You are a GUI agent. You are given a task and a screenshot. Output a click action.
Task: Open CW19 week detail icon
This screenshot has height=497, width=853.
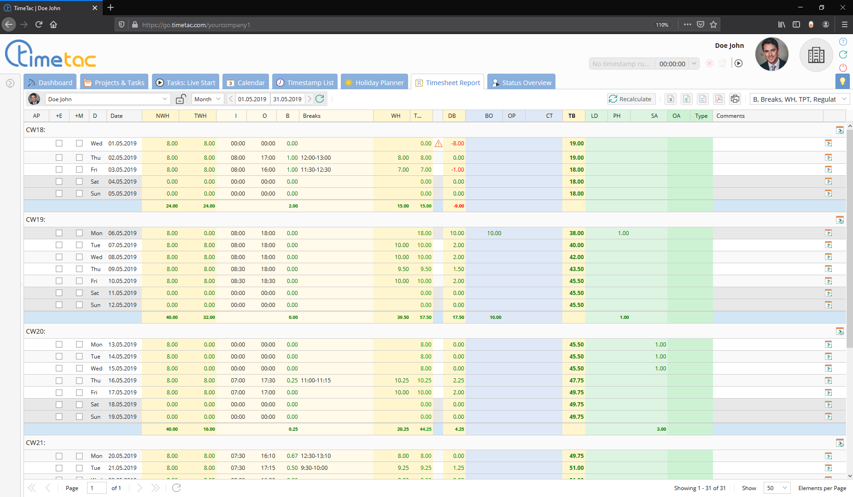click(x=840, y=220)
